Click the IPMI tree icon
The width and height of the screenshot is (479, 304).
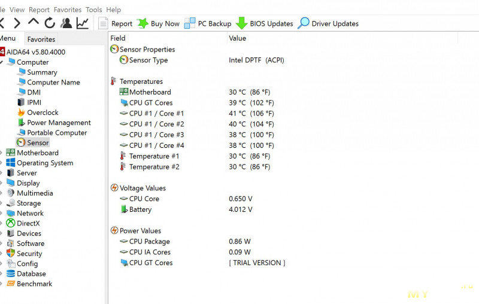(x=21, y=102)
